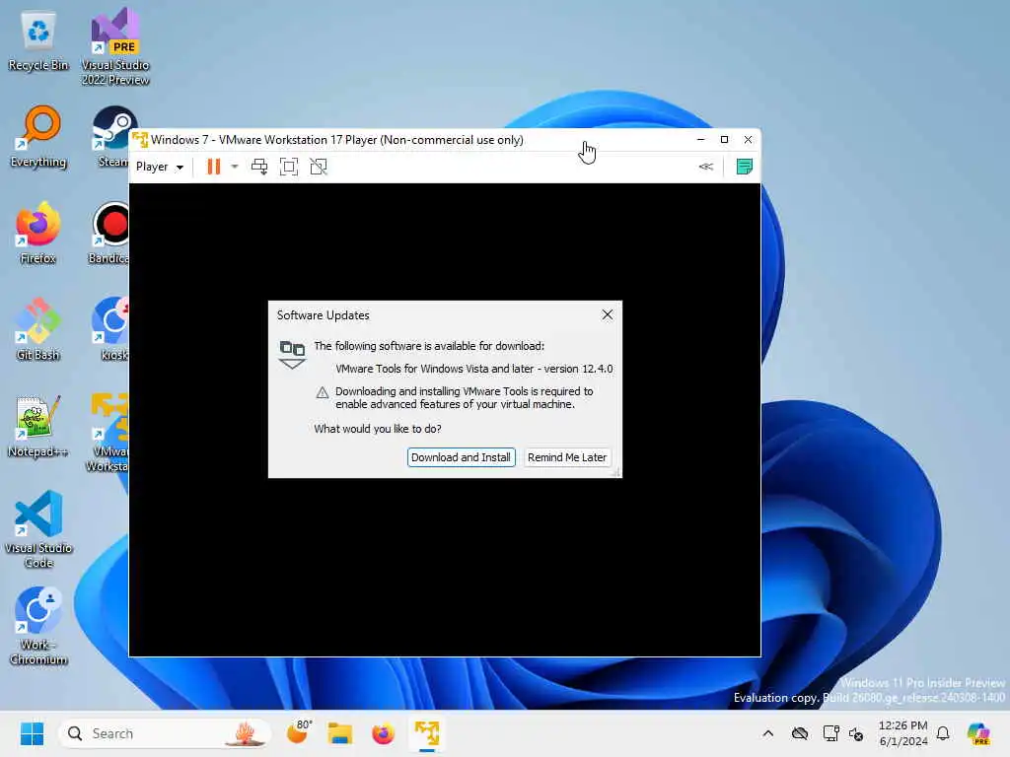
Task: Select the VMware Workstation desktop icon
Action: 108,433
